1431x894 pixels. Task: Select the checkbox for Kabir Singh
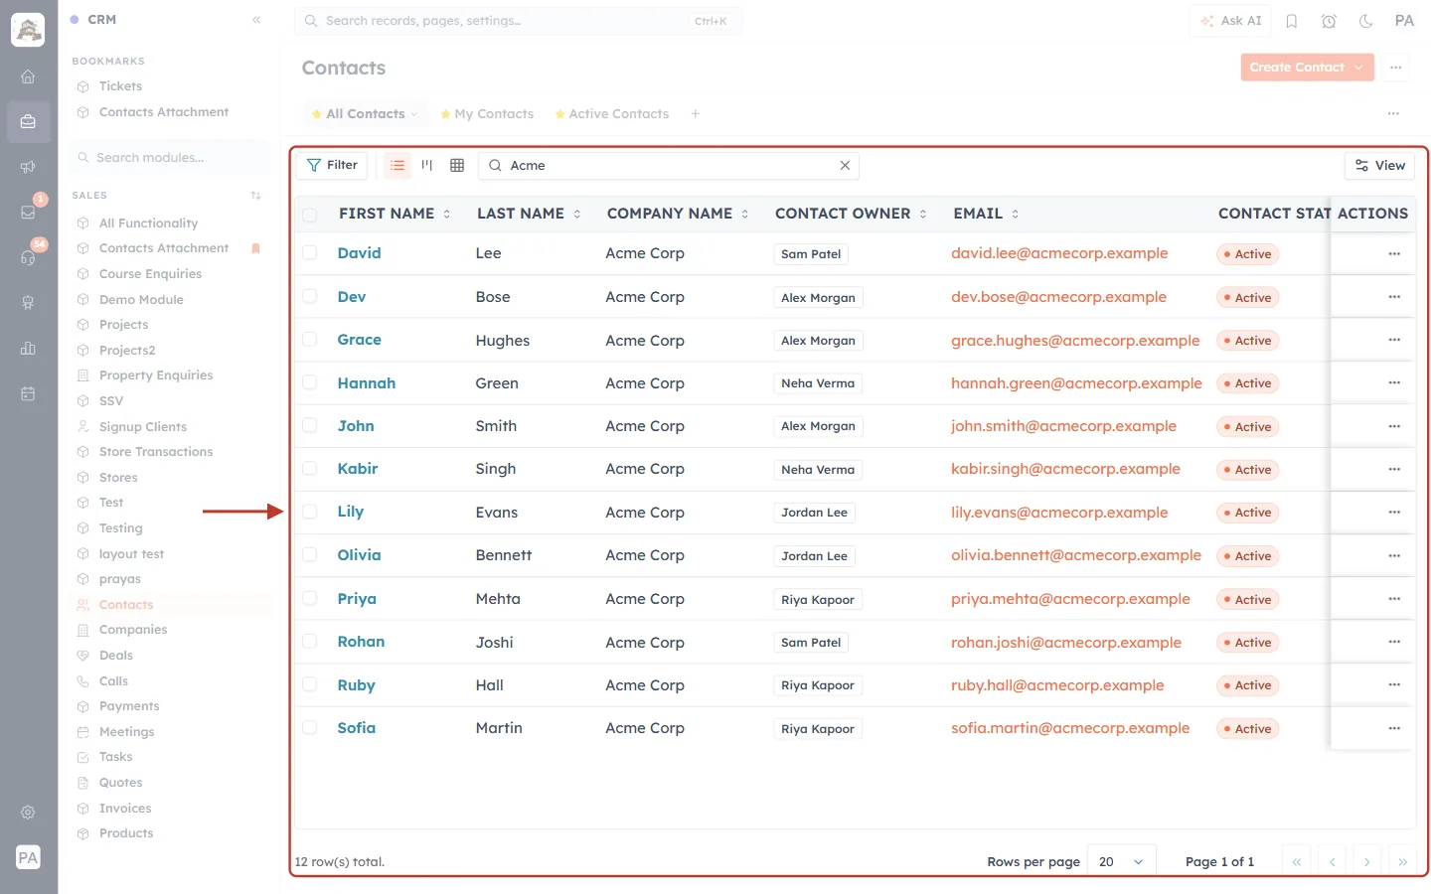pos(310,469)
